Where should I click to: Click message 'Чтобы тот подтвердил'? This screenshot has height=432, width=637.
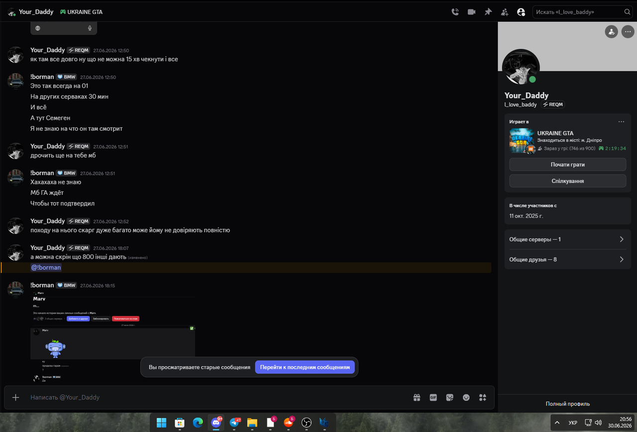pyautogui.click(x=62, y=203)
